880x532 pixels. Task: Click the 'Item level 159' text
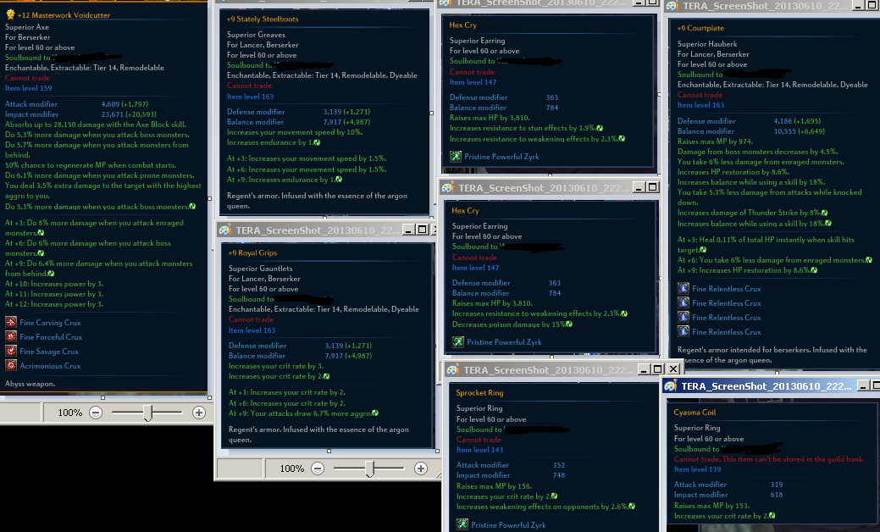[28, 88]
